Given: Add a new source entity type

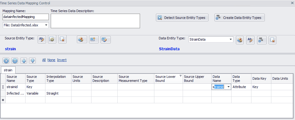Looking at the screenshot, I should tap(52, 39).
